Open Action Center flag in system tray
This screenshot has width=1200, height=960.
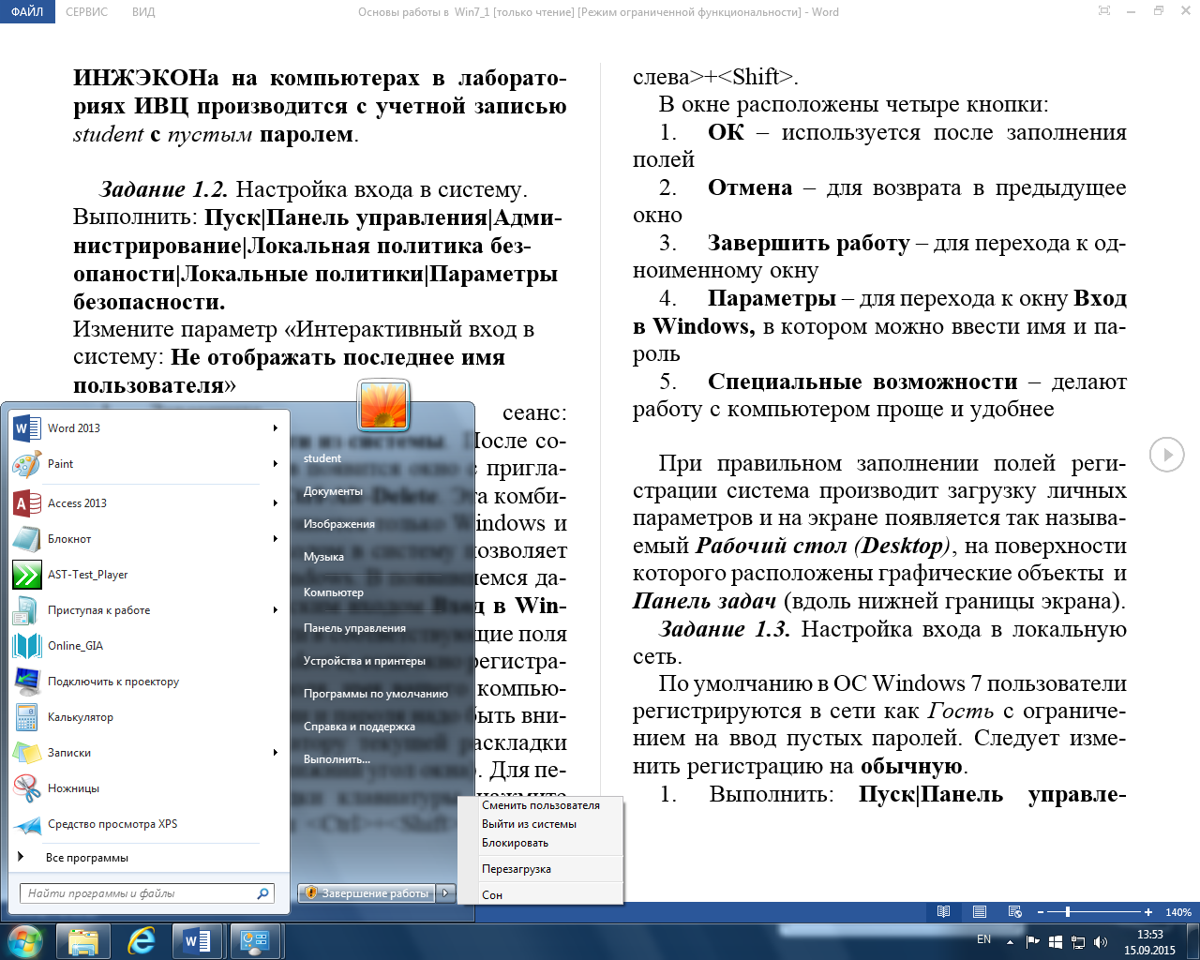pos(1033,941)
